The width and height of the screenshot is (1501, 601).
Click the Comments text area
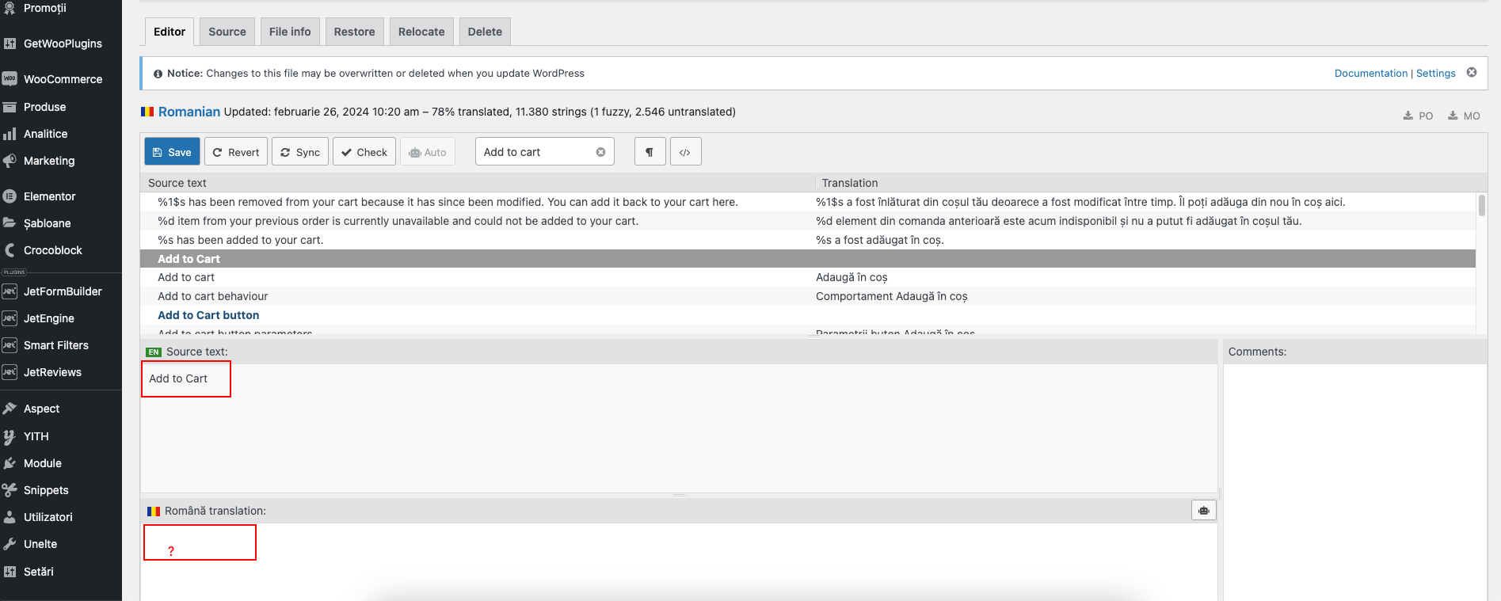[x=1354, y=481]
